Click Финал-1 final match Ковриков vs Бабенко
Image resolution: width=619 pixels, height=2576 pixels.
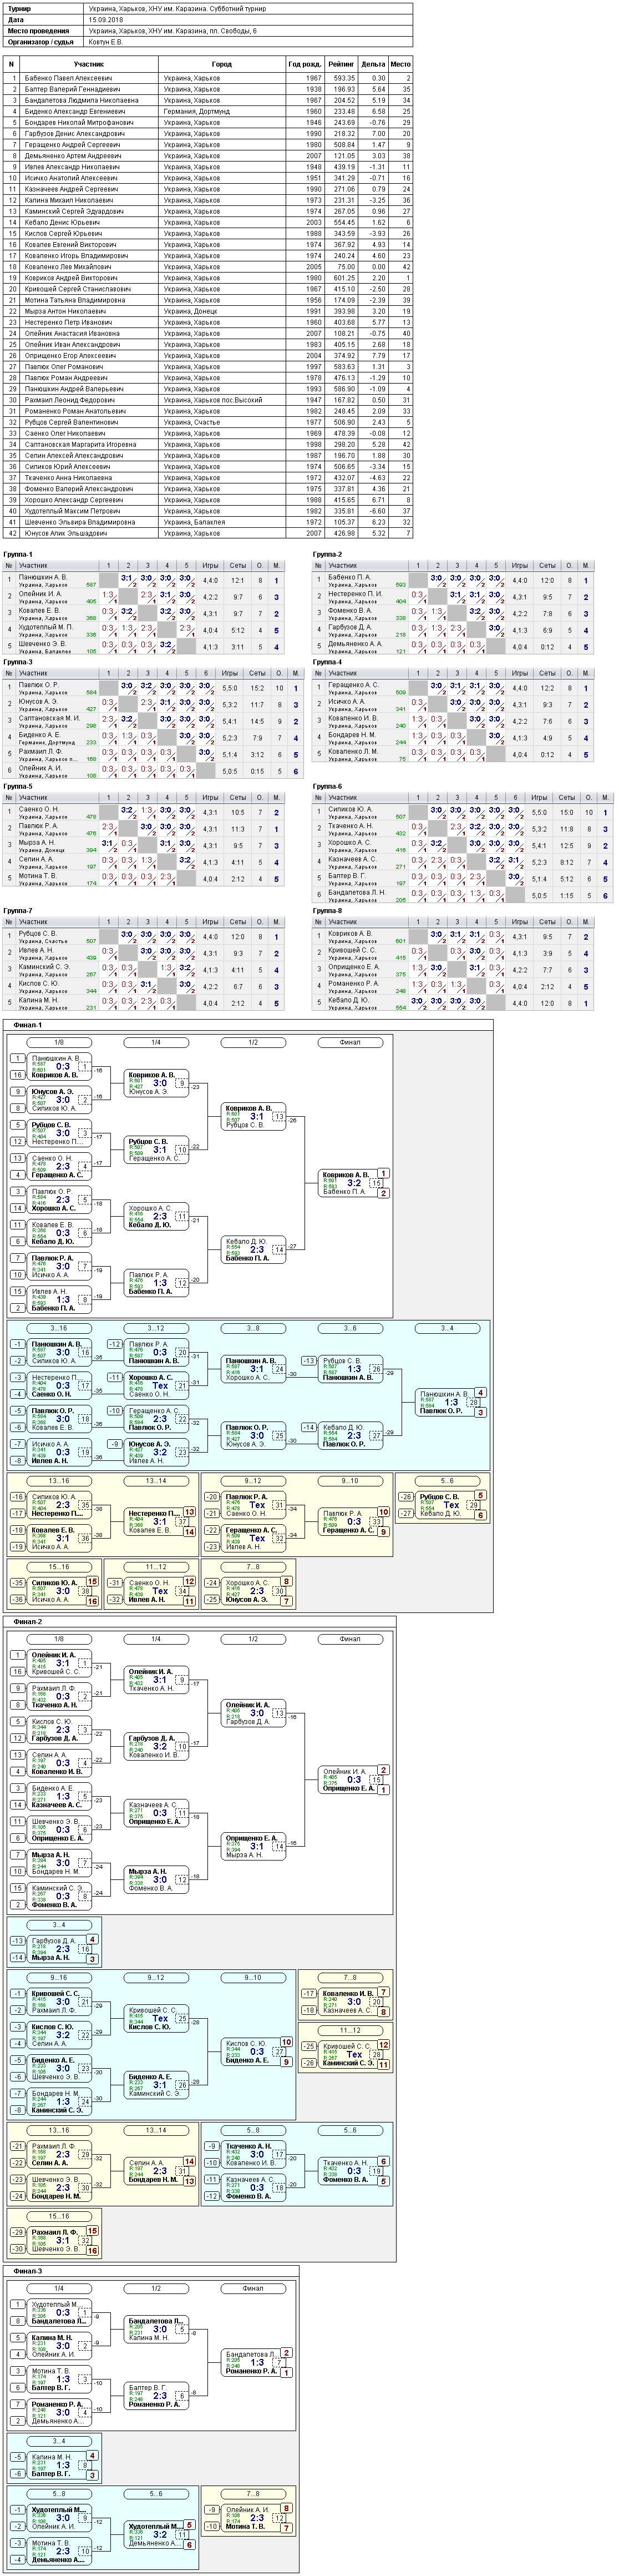tap(354, 1183)
